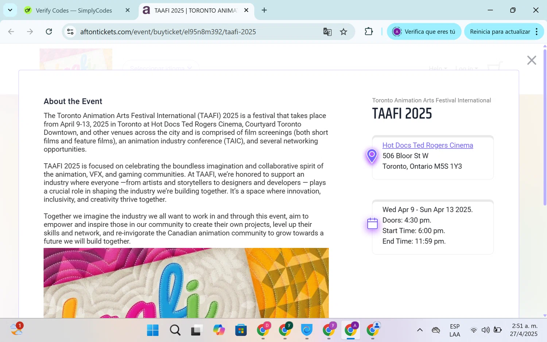Image resolution: width=547 pixels, height=342 pixels.
Task: Open the blue shield app on the taskbar
Action: 307,330
